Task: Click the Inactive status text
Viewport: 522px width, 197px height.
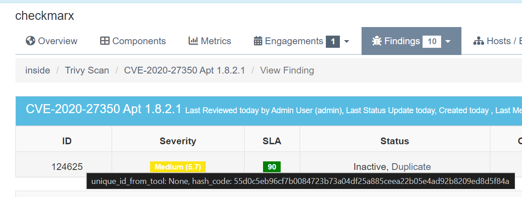Action: 371,167
